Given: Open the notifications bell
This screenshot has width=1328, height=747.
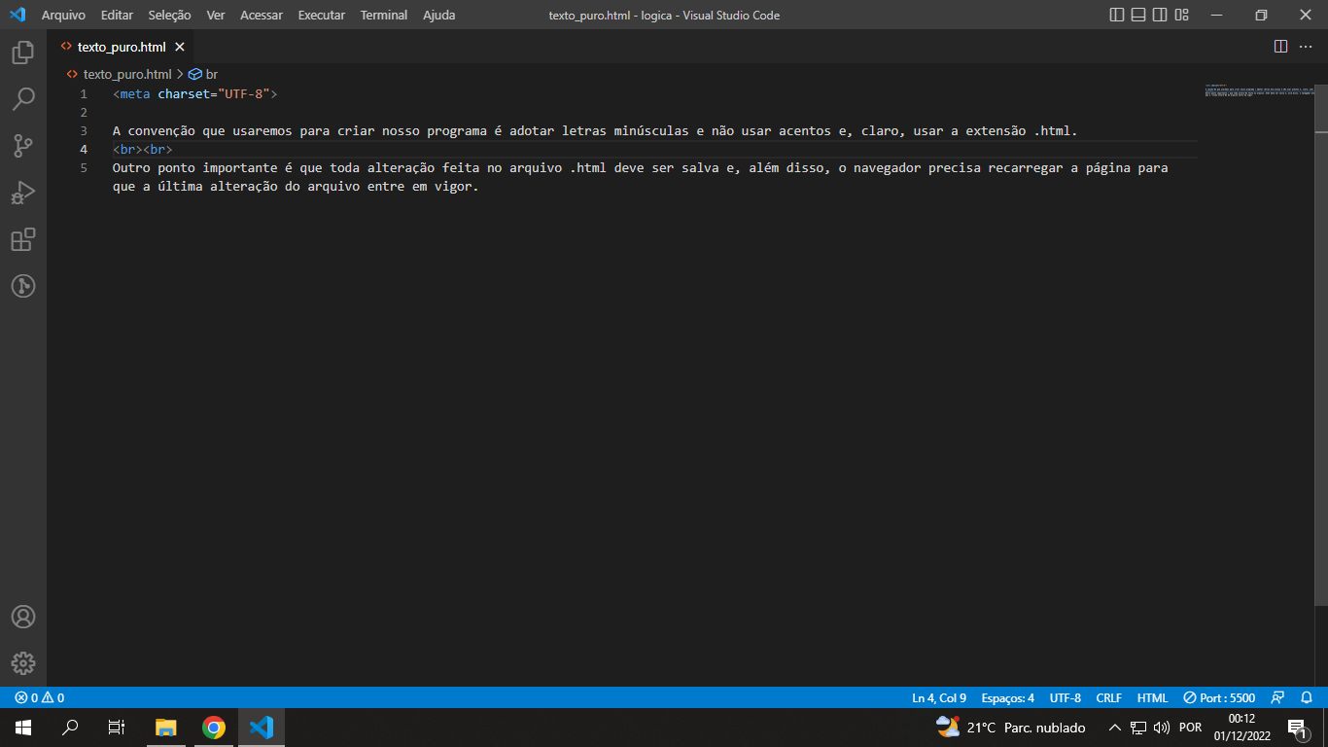Looking at the screenshot, I should (1307, 697).
